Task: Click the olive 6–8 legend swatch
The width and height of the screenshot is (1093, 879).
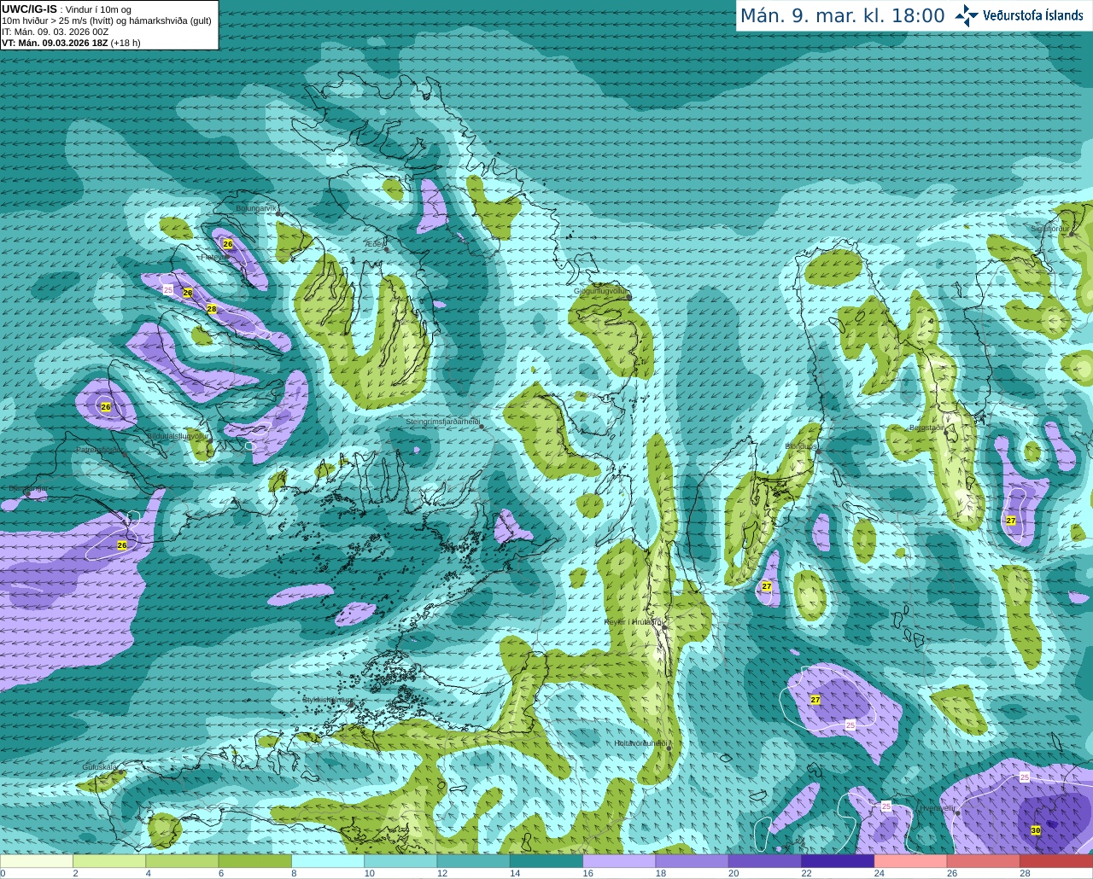Action: [x=255, y=861]
